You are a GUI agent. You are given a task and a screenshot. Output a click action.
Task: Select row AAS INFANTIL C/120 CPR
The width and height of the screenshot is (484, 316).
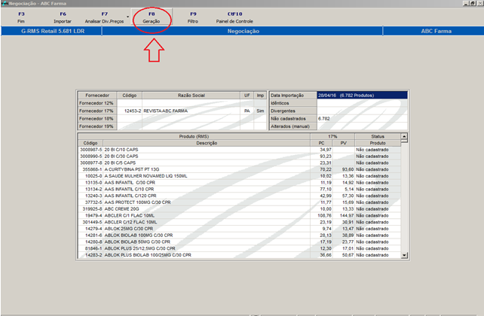pyautogui.click(x=239, y=196)
